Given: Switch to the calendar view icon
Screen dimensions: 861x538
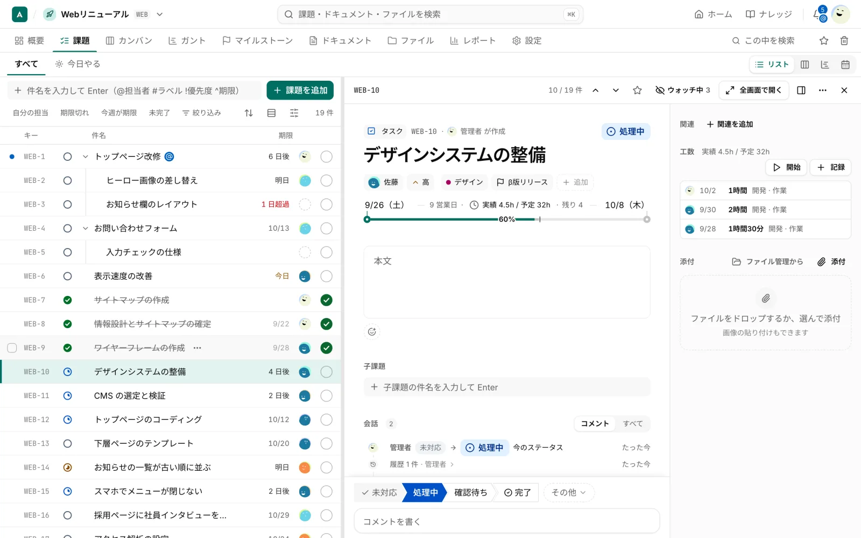Looking at the screenshot, I should click(x=845, y=65).
